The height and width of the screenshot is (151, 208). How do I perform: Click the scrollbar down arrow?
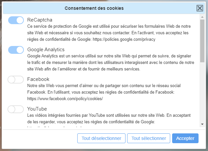pyautogui.click(x=202, y=124)
